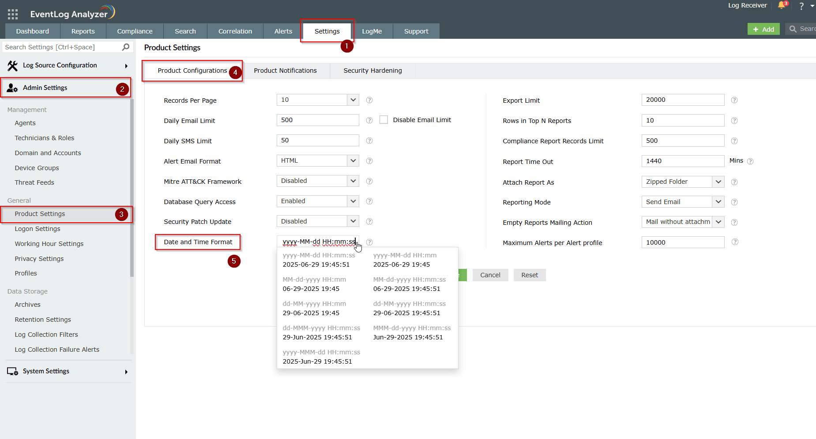Enable the Disable Email Limit checkbox
The height and width of the screenshot is (439, 816).
[x=384, y=120]
